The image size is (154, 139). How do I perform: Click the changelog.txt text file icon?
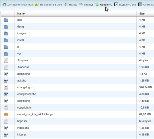(6, 87)
